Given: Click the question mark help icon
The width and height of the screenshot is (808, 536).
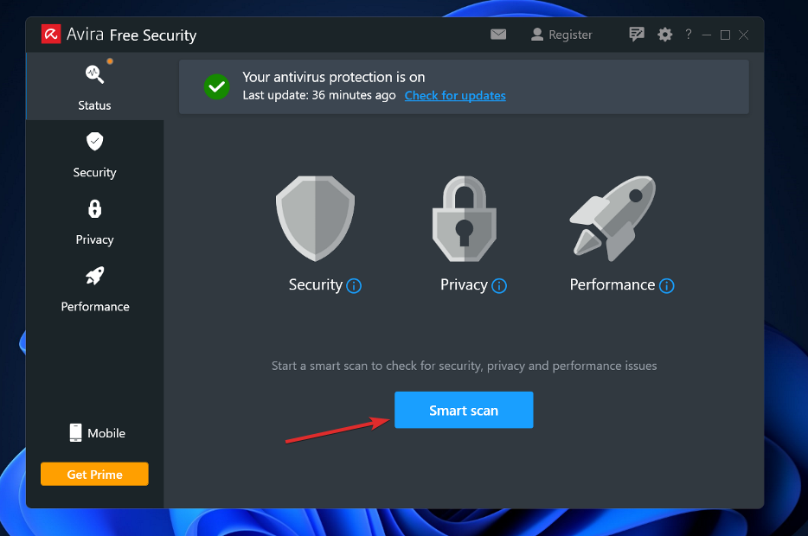Looking at the screenshot, I should click(689, 35).
